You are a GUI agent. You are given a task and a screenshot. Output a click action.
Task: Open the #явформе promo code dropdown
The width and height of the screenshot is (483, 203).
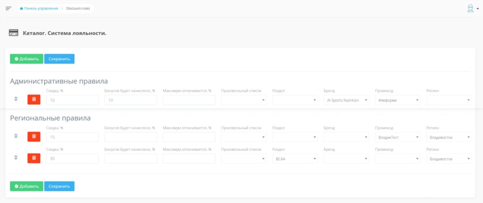coord(397,100)
